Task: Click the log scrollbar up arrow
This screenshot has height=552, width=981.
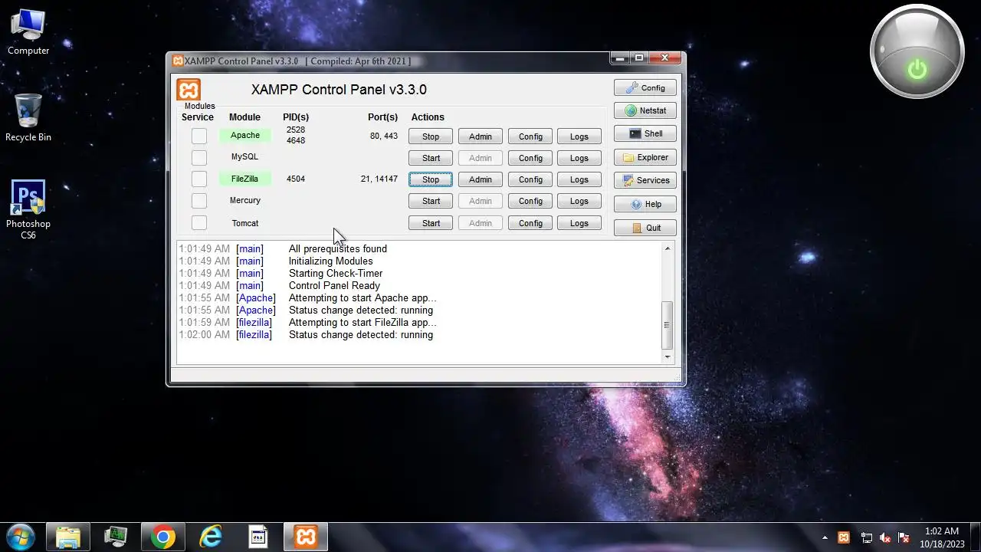Action: (x=667, y=248)
